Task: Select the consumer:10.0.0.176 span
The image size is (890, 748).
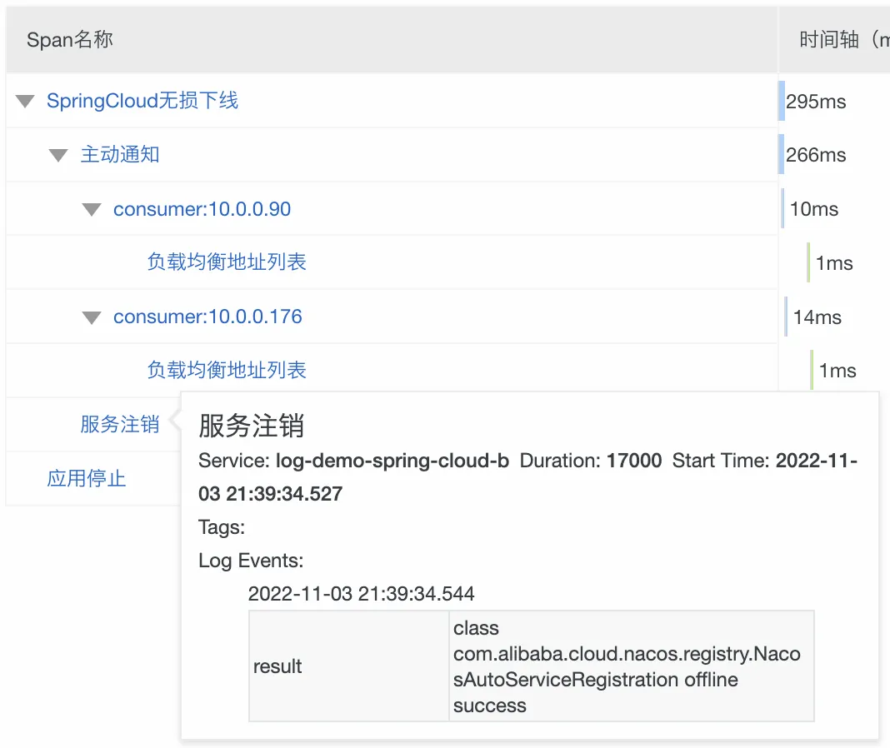Action: 207,317
